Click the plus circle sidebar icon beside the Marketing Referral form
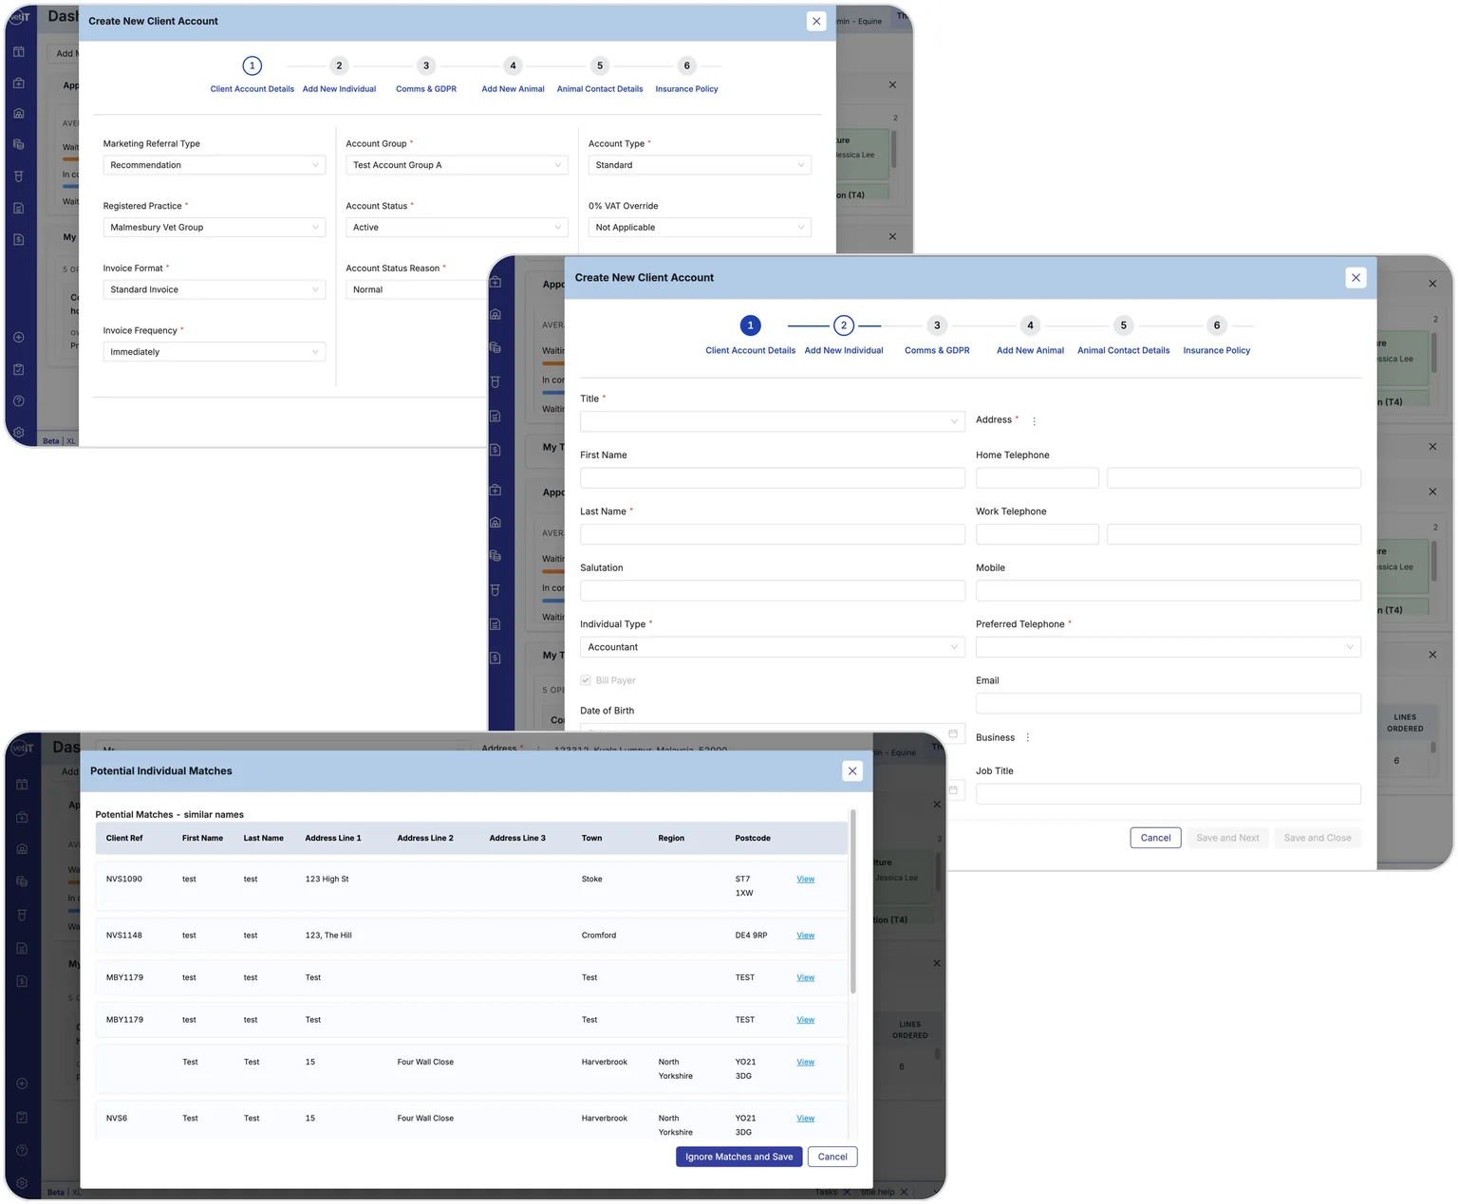The image size is (1458, 1204). pyautogui.click(x=19, y=338)
